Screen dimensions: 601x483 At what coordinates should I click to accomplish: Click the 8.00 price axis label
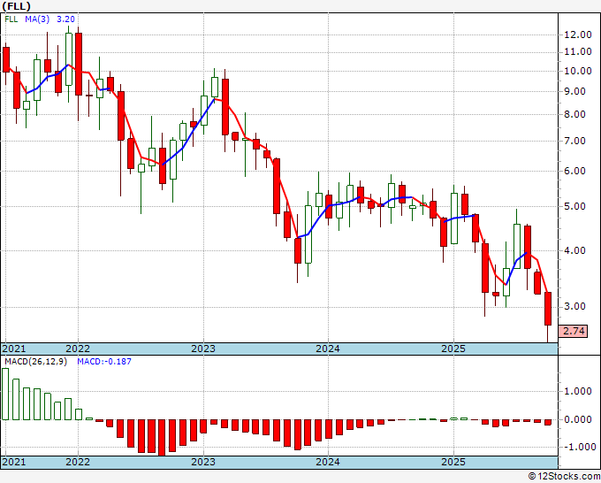point(575,114)
